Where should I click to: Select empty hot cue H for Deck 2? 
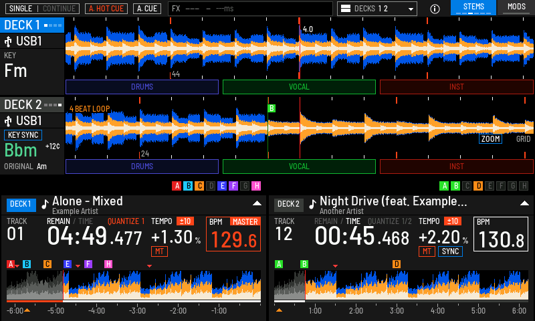pyautogui.click(x=524, y=186)
